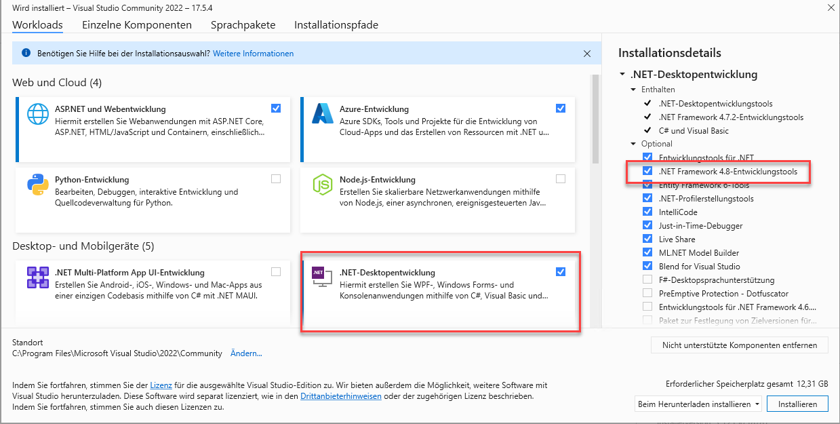Click the Desktop- und Mobilgeräte (5) heading
840x424 pixels.
(x=83, y=246)
